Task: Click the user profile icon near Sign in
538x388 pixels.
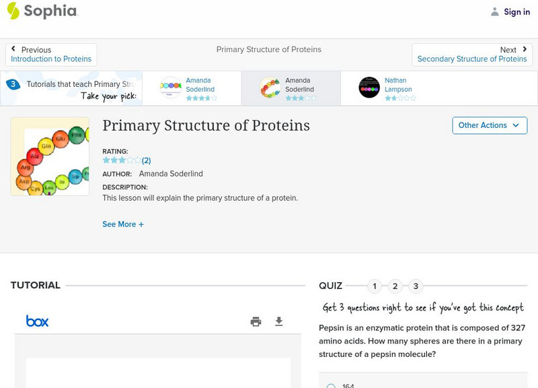Action: tap(495, 11)
